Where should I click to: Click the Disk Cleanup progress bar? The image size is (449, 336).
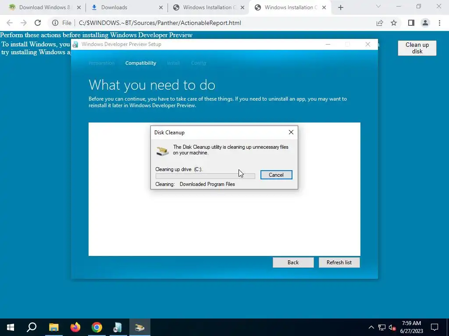[205, 176]
